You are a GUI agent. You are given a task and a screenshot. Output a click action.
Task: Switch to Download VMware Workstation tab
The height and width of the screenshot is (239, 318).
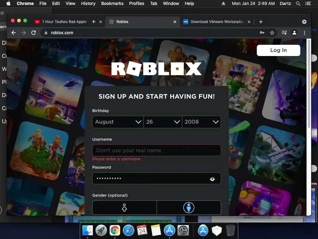click(217, 22)
